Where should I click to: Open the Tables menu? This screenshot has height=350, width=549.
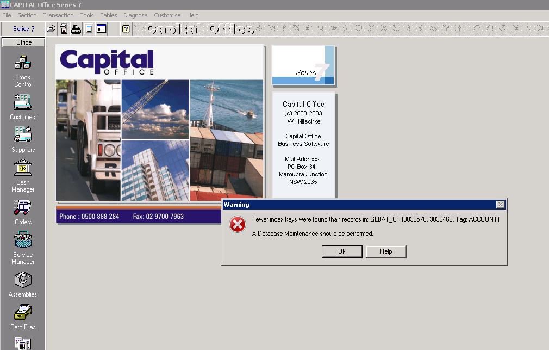click(109, 15)
